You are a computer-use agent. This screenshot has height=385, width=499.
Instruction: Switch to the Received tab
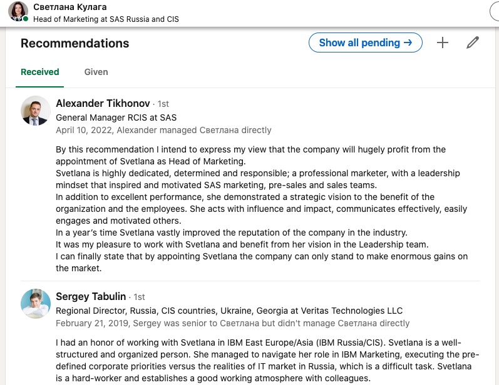tap(40, 72)
